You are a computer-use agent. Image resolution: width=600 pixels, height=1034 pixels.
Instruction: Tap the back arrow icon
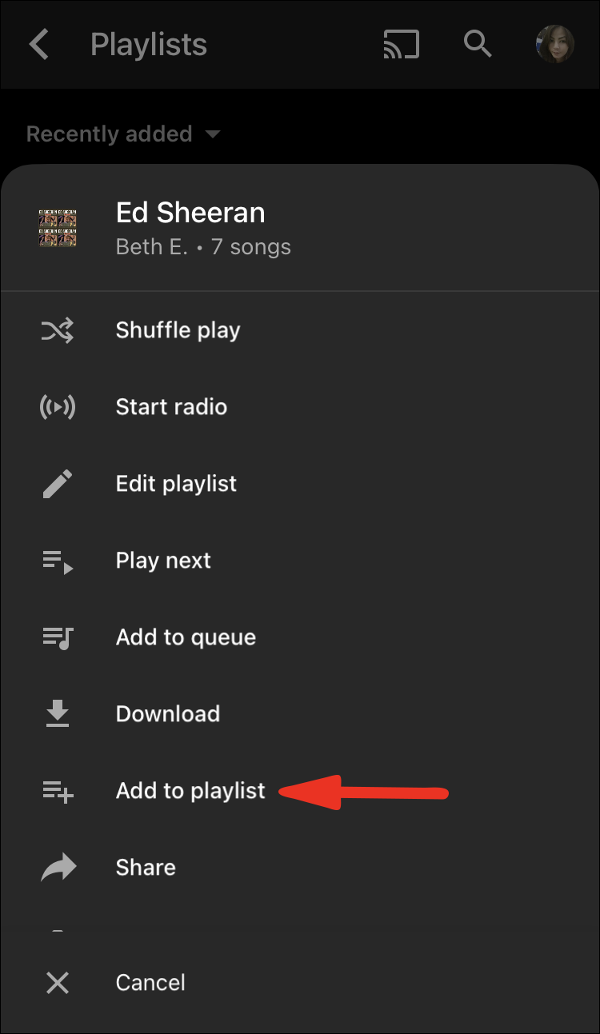[x=38, y=45]
